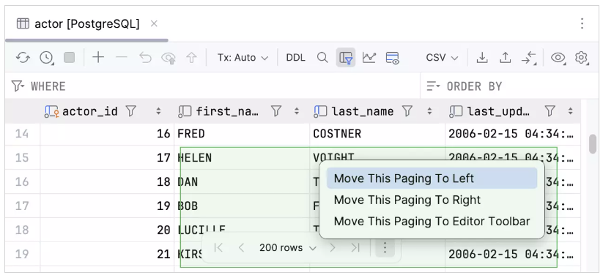Choose Move This Paging To Left
Viewport: 603px width, 278px height.
click(x=432, y=179)
